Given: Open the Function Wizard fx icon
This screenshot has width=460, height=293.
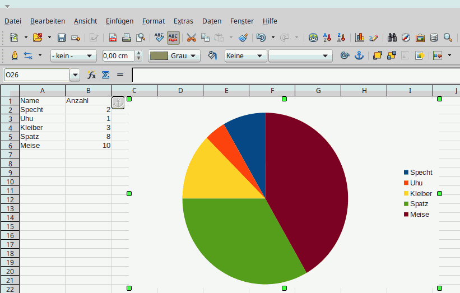Looking at the screenshot, I should (x=91, y=75).
